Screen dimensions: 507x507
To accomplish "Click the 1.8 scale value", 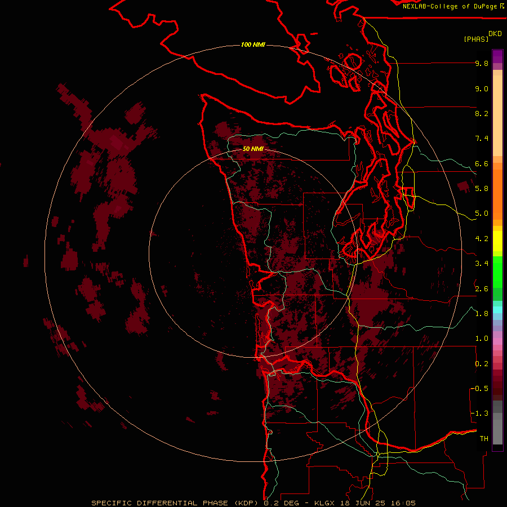I will click(x=482, y=314).
